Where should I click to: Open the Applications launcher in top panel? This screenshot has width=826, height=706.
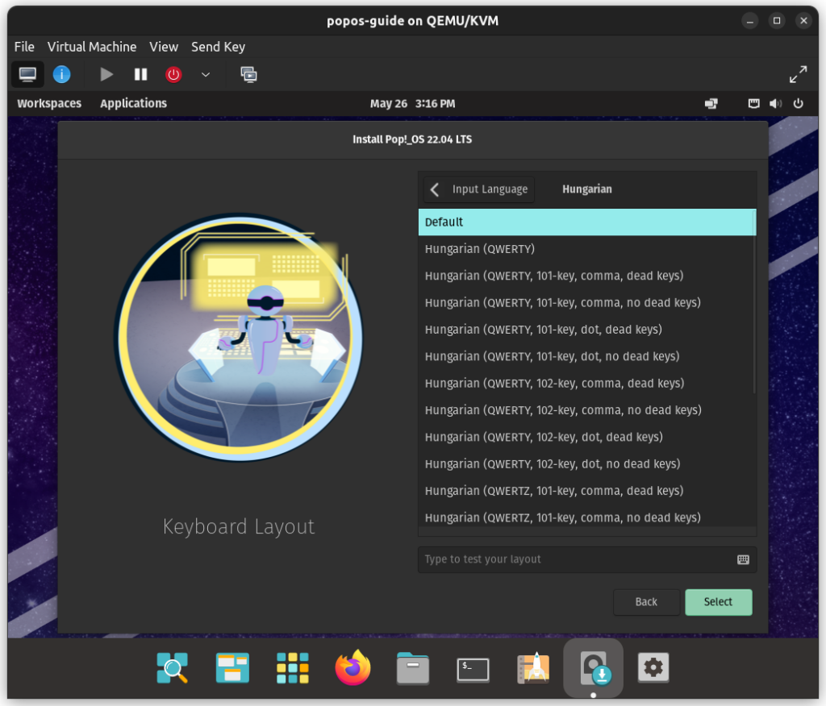(x=133, y=103)
